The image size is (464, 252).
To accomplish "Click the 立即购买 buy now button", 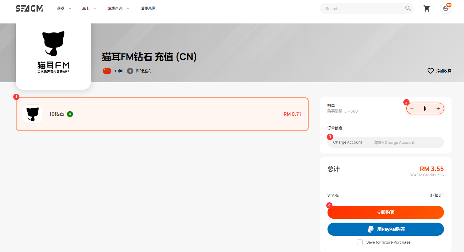I will pyautogui.click(x=386, y=212).
